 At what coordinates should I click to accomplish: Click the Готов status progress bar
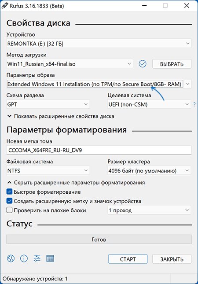[99, 240]
